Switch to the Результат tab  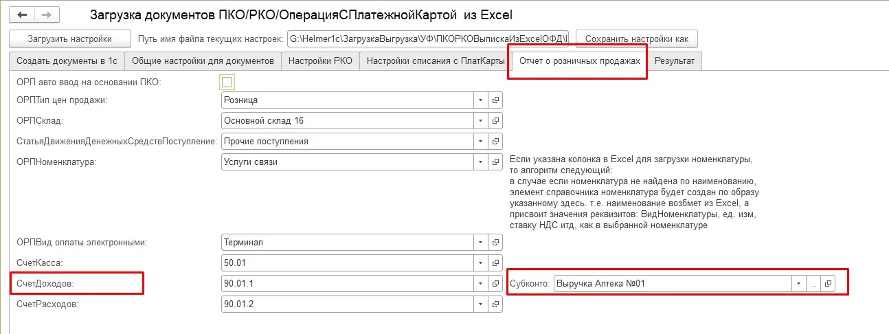coord(674,61)
